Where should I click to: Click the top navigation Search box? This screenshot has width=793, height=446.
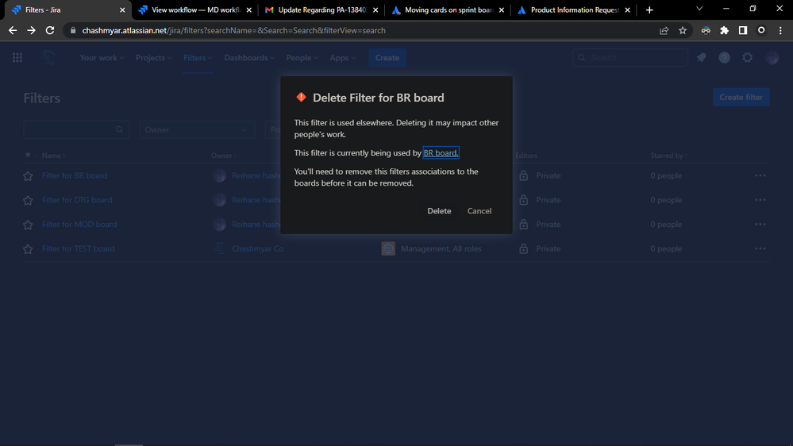pyautogui.click(x=630, y=58)
